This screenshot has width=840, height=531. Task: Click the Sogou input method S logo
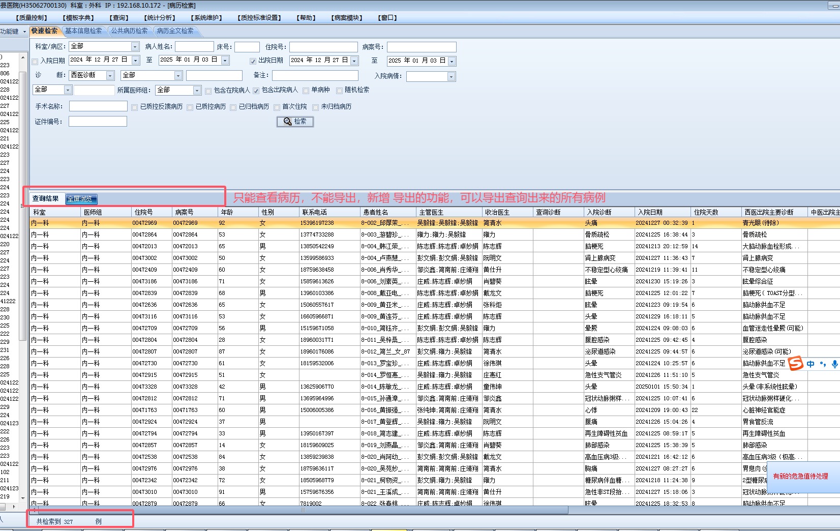click(x=796, y=363)
